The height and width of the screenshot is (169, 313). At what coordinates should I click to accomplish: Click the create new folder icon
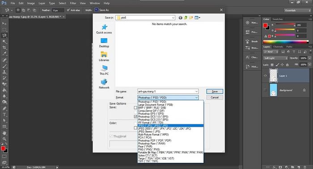(191, 18)
